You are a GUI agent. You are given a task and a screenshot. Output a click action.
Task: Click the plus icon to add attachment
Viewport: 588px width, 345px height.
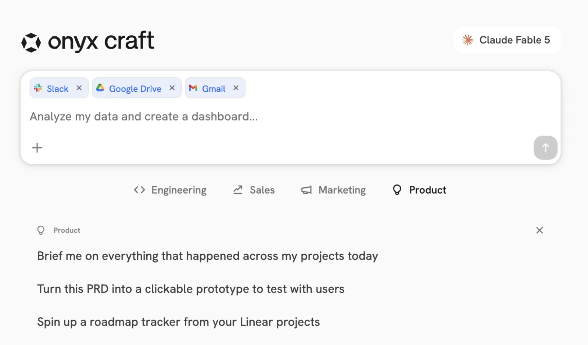point(37,148)
